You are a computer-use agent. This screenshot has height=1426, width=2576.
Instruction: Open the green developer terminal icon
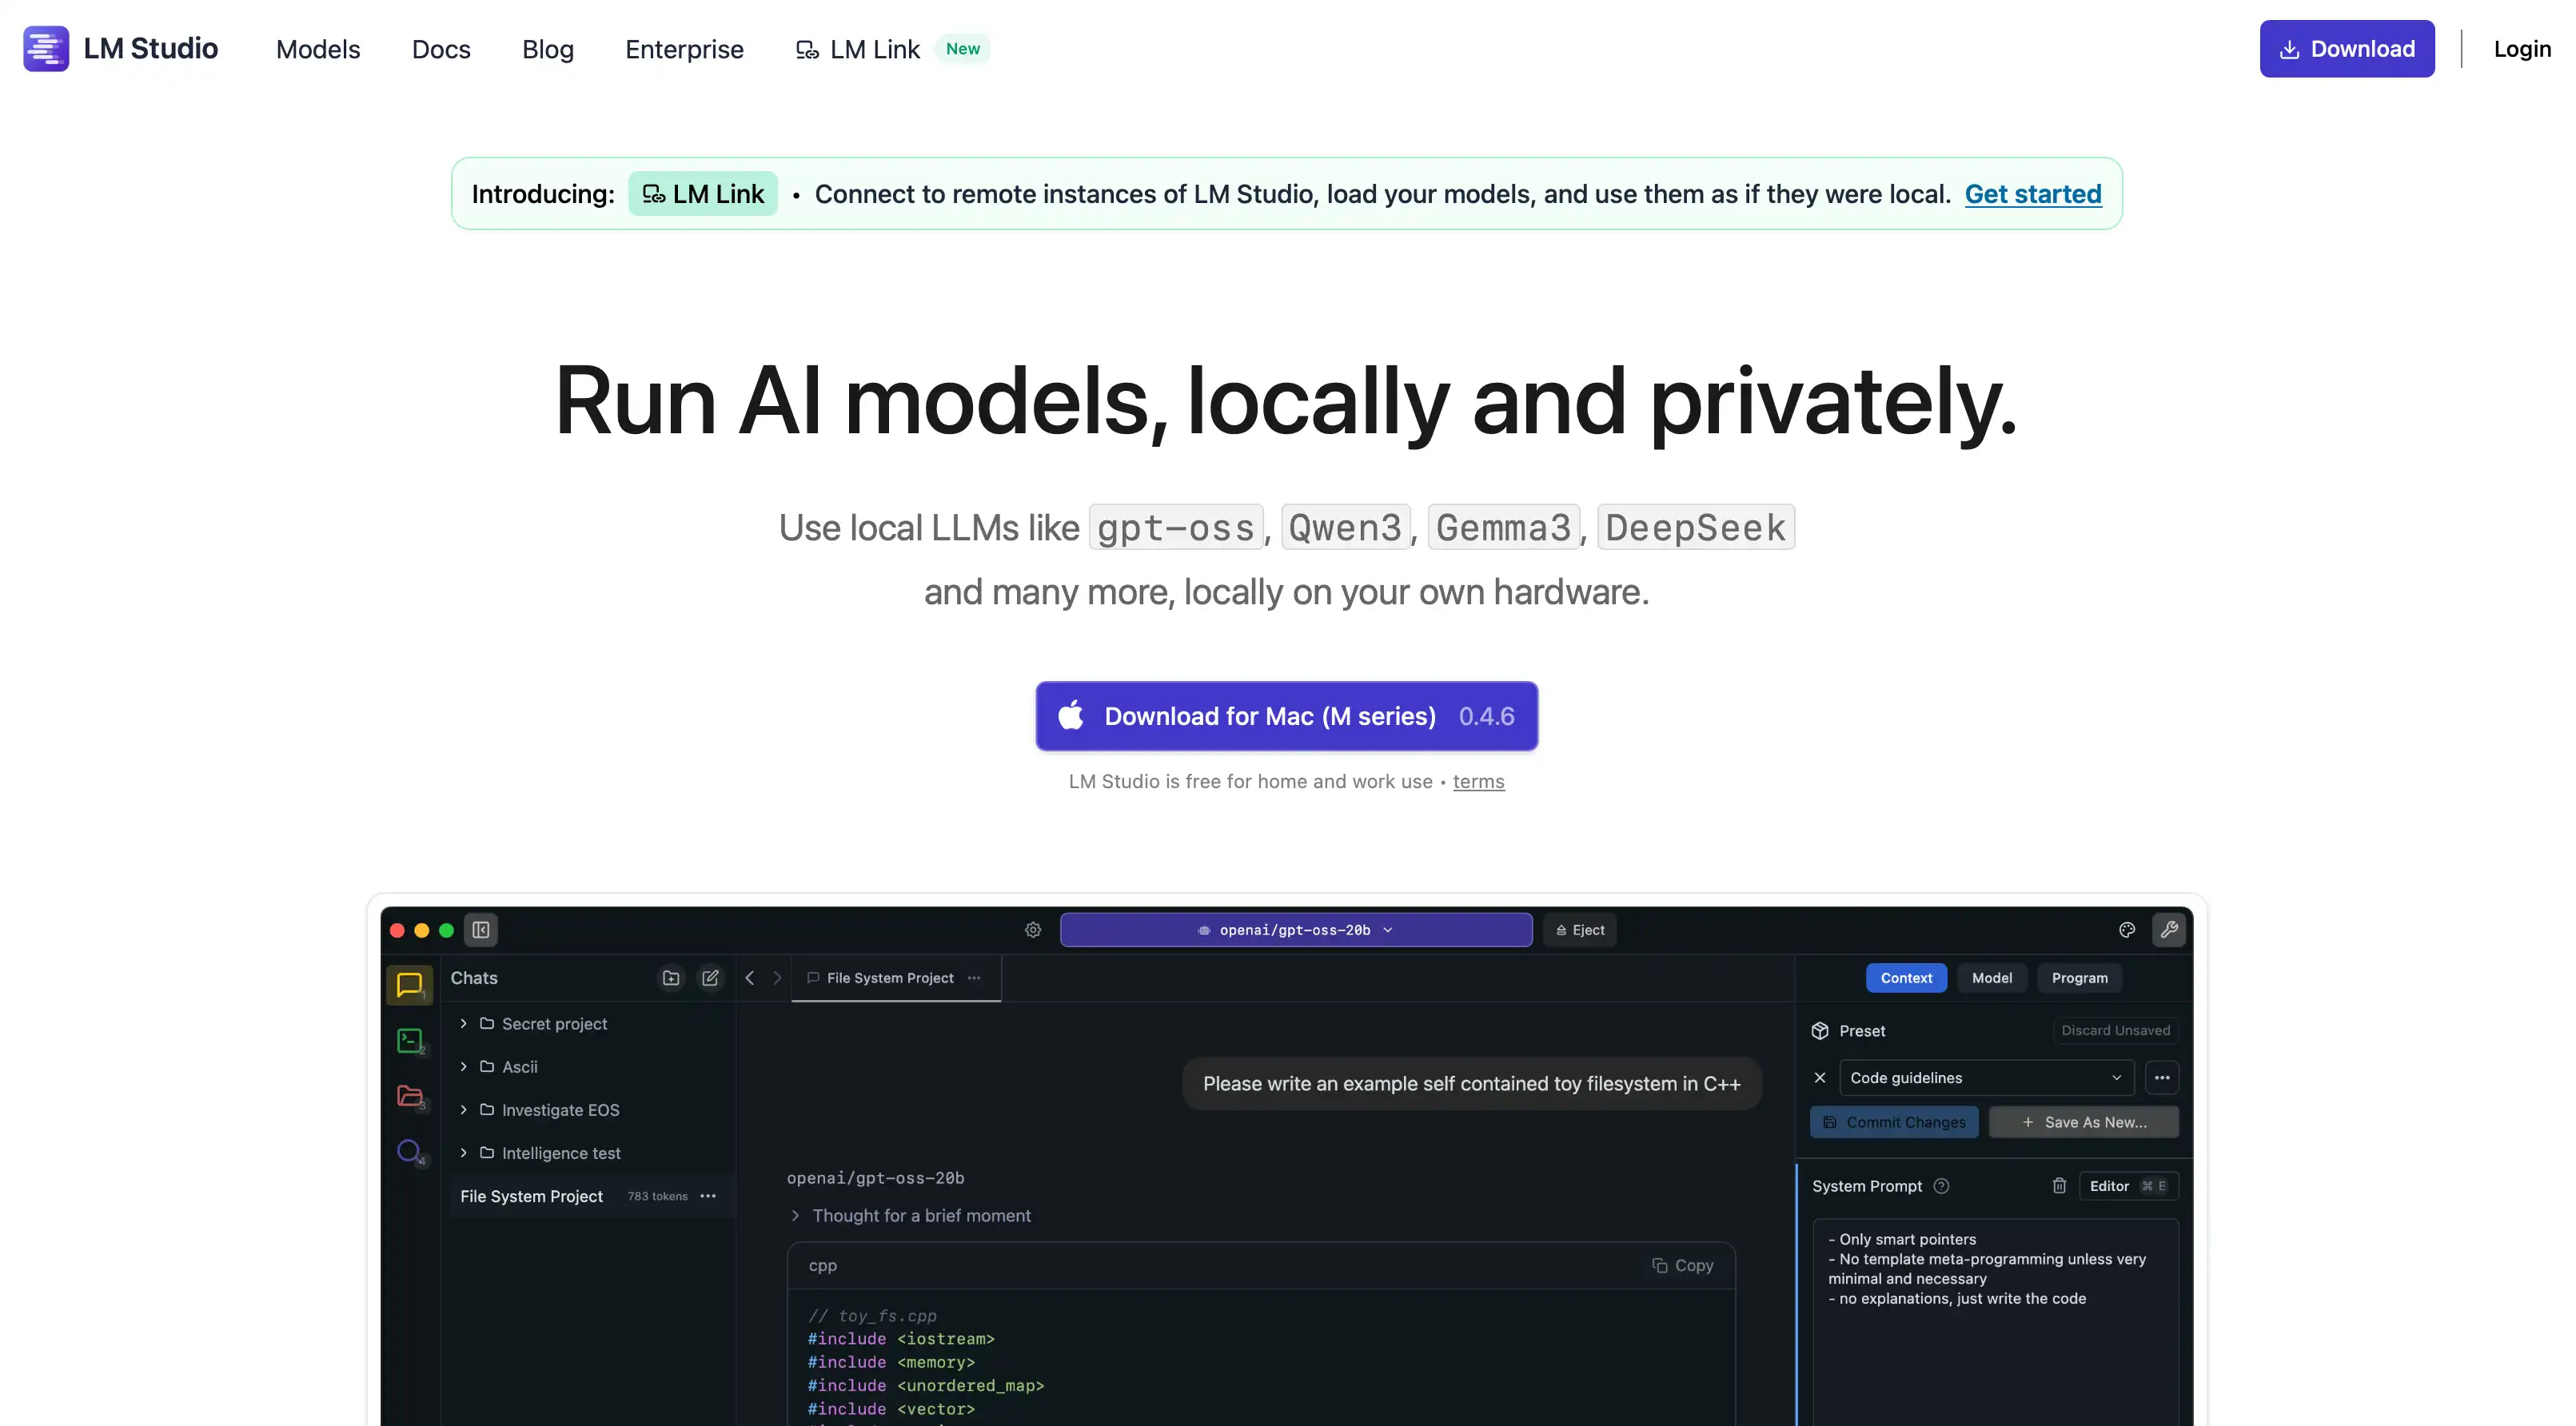(x=409, y=1040)
